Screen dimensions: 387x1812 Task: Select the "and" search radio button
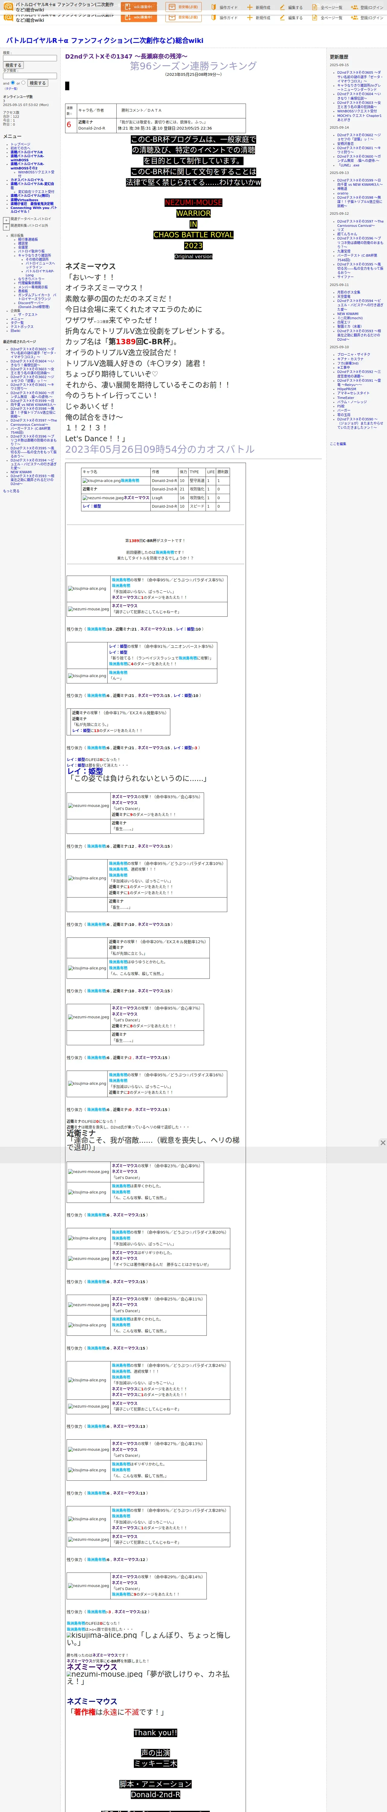[x=13, y=82]
